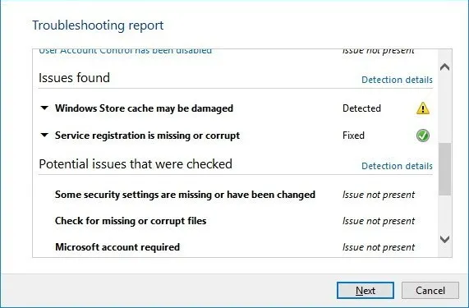Click the 'Issues found' heading
469x308 pixels.
(74, 78)
